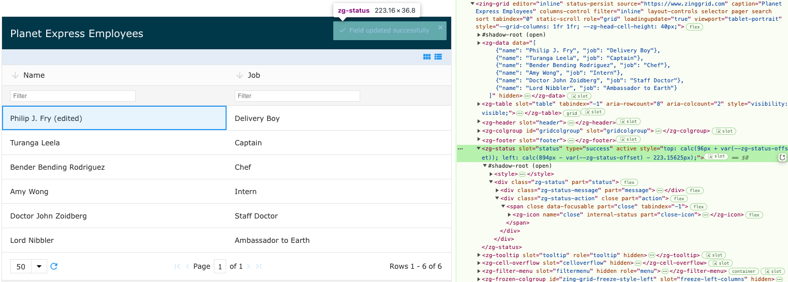Click the sort arrow beside Name header
The height and width of the screenshot is (282, 788).
click(x=15, y=75)
